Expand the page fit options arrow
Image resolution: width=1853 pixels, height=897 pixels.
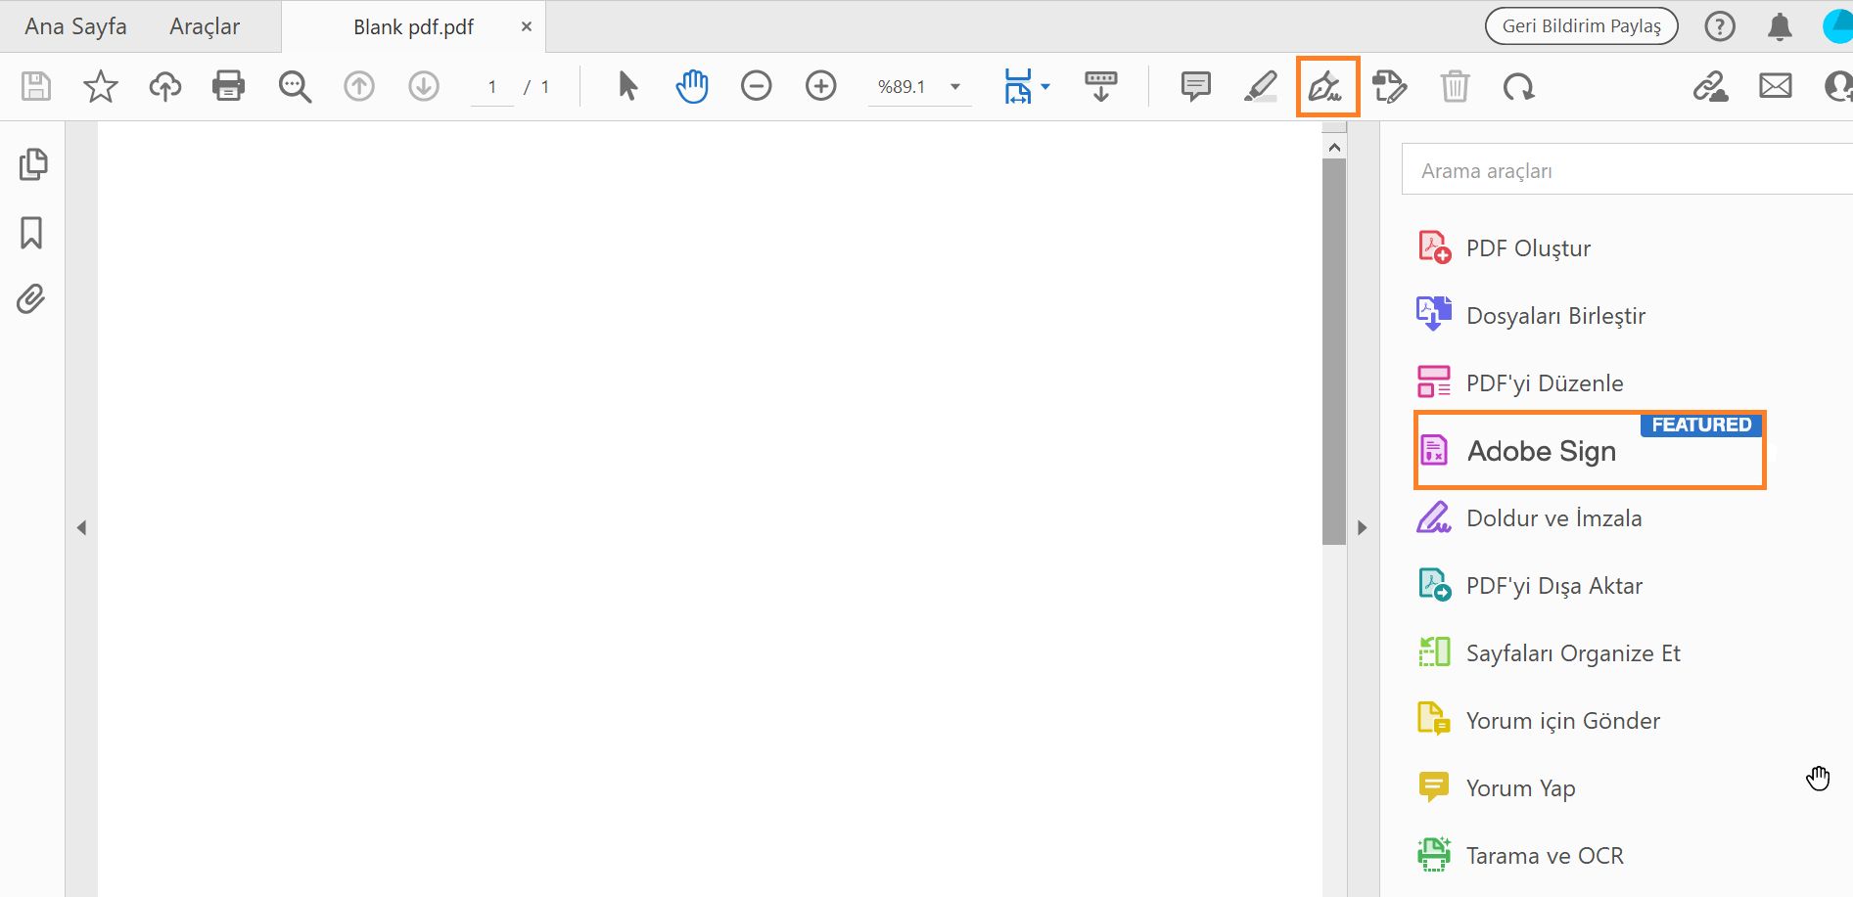(1045, 87)
